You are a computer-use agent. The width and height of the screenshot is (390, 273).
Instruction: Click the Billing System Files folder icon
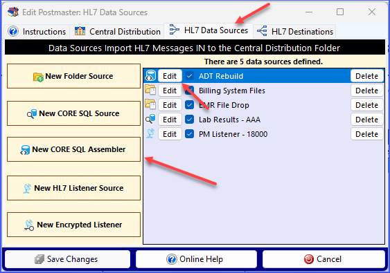pos(150,90)
